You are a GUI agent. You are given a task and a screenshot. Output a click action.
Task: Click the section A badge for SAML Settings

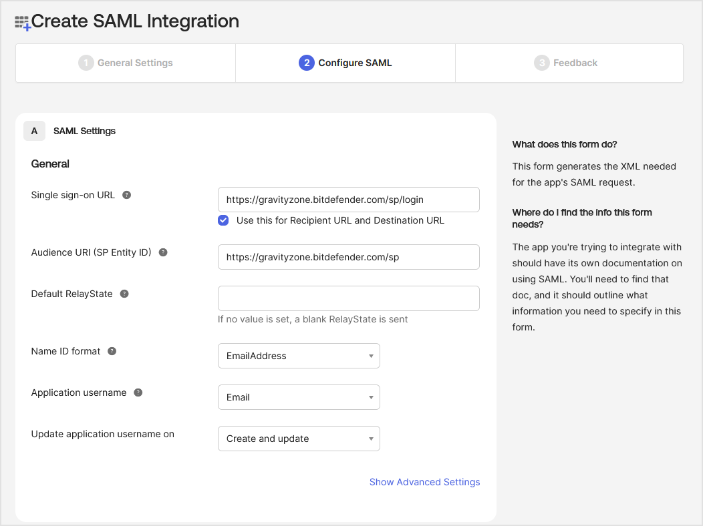coord(35,131)
